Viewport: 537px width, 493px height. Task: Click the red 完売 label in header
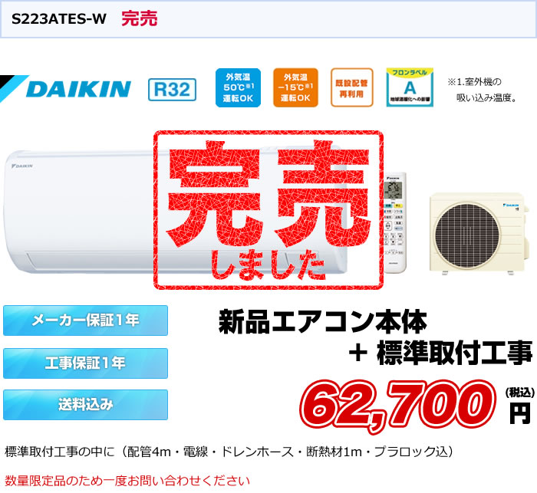(140, 18)
